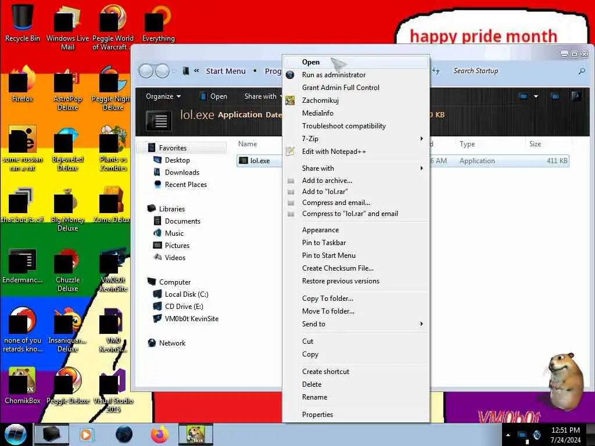Expand the Share with submenu in context menu
Viewport: 595px width, 446px height.
coord(356,168)
